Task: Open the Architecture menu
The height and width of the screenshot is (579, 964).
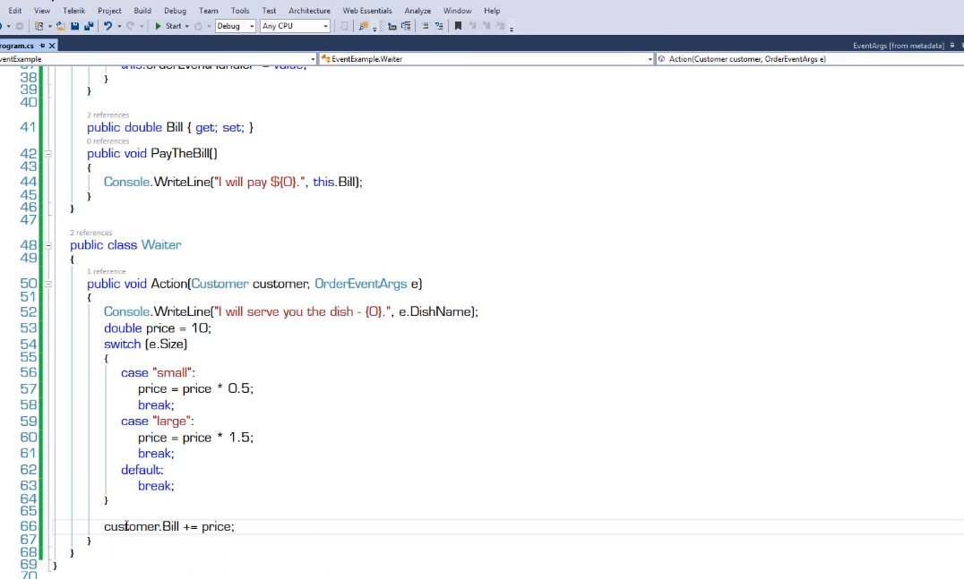Action: click(x=309, y=11)
